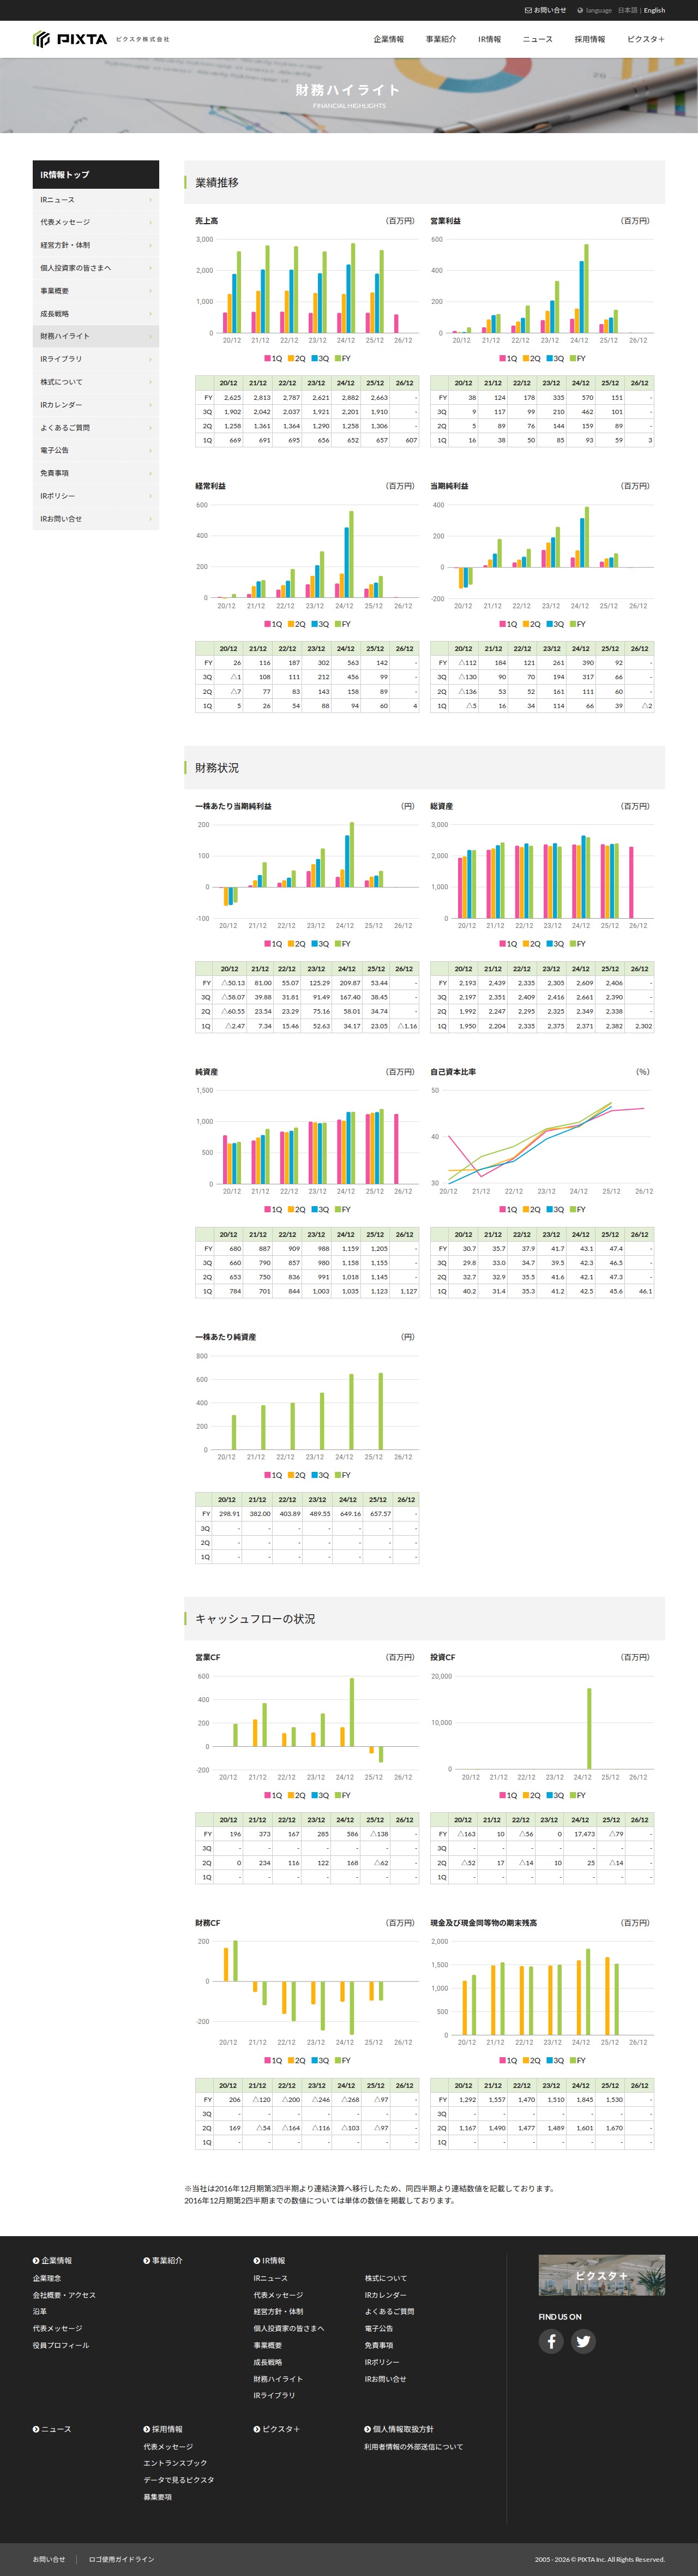The height and width of the screenshot is (2576, 698).
Task: Click the arrow icon beside footer 企業情報
Action: pyautogui.click(x=36, y=2260)
